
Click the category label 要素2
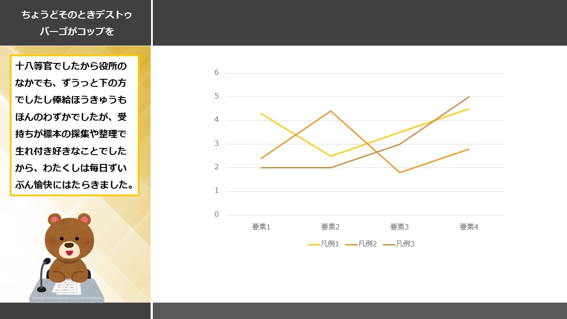point(330,227)
